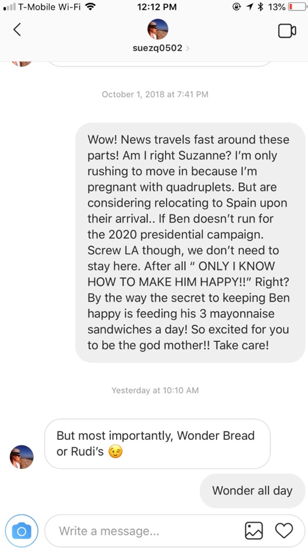Tap the Bluetooth status icon

click(259, 7)
